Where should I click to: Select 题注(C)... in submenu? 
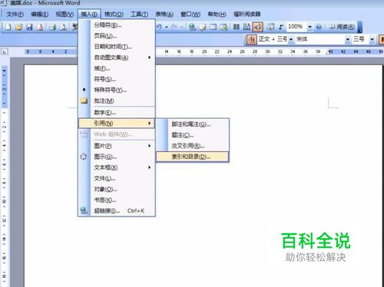pyautogui.click(x=193, y=135)
